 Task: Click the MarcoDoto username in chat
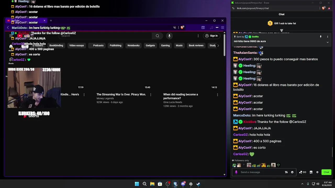click(x=242, y=115)
